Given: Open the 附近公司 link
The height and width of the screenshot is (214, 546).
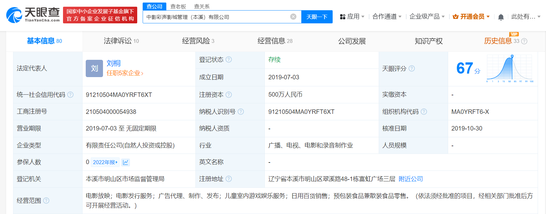Looking at the screenshot, I should point(411,179).
